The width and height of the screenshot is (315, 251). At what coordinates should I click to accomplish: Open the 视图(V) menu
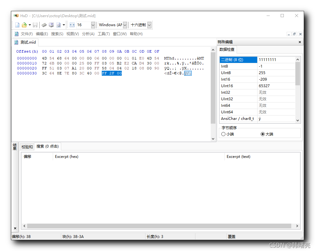click(72, 34)
